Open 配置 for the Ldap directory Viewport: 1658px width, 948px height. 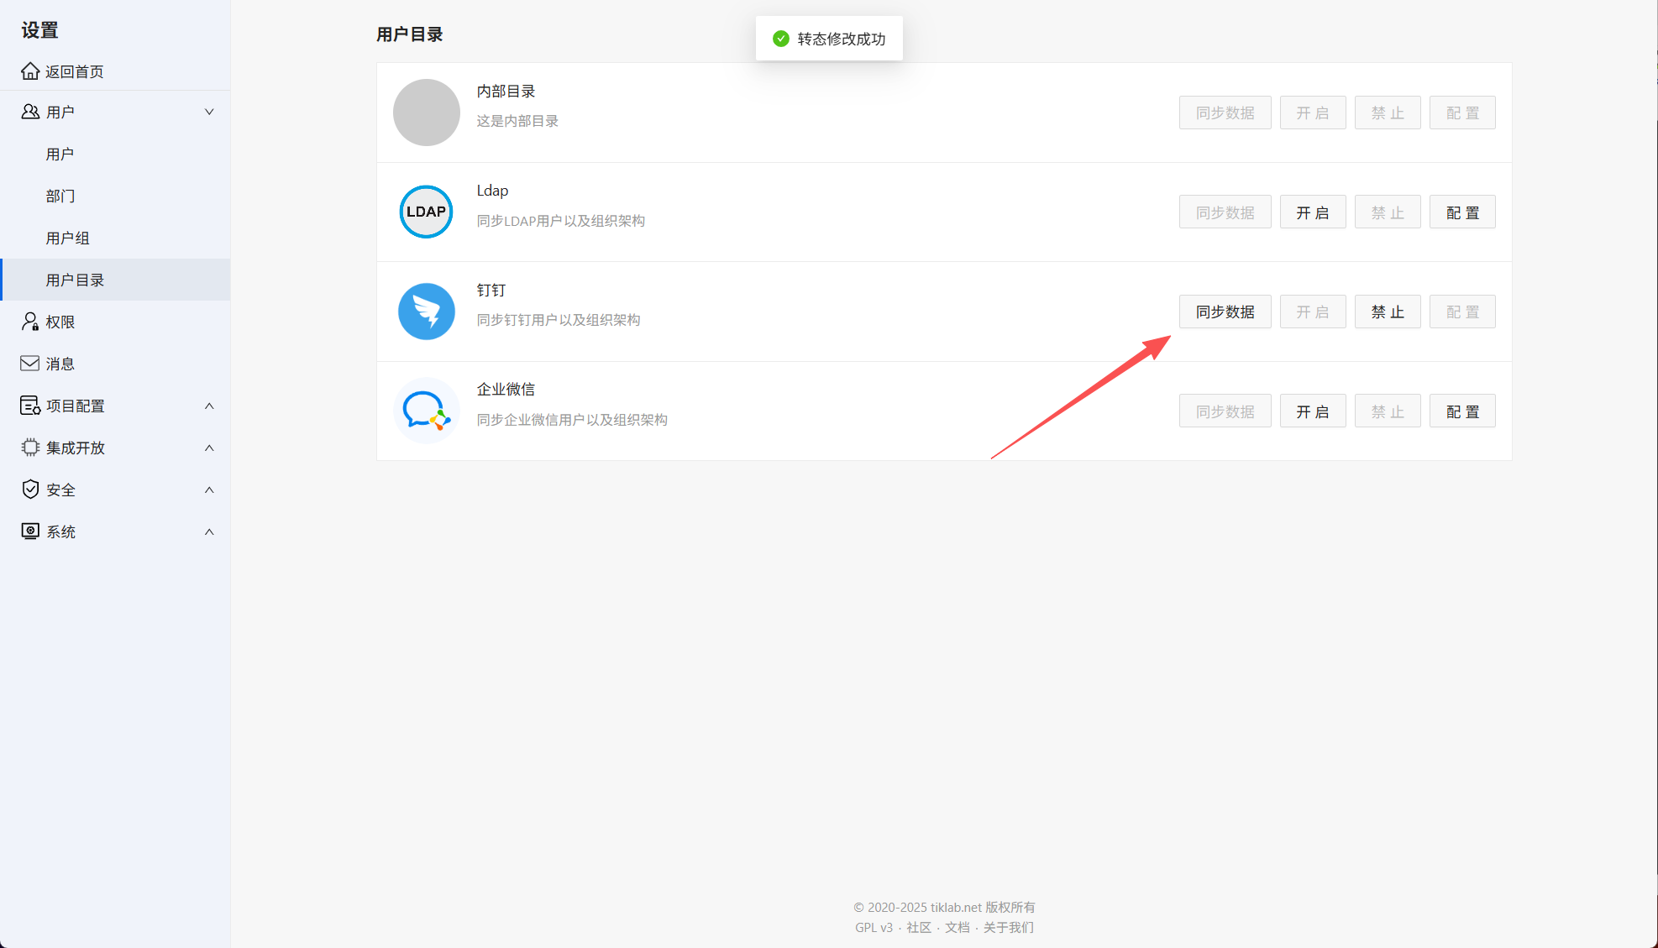(1461, 212)
